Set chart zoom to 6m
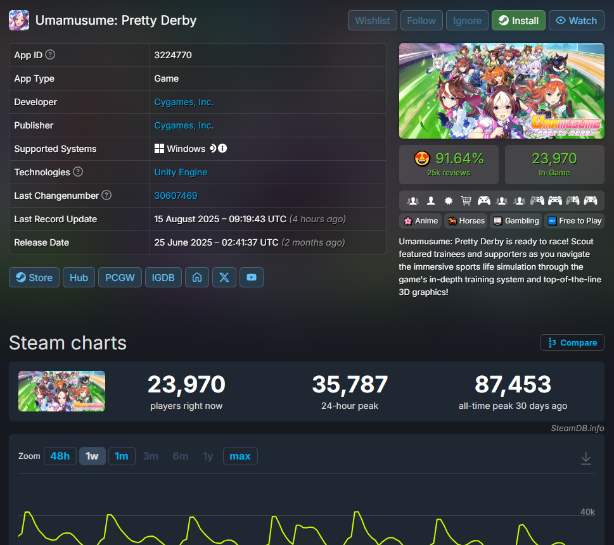This screenshot has height=545, width=614. [x=181, y=456]
